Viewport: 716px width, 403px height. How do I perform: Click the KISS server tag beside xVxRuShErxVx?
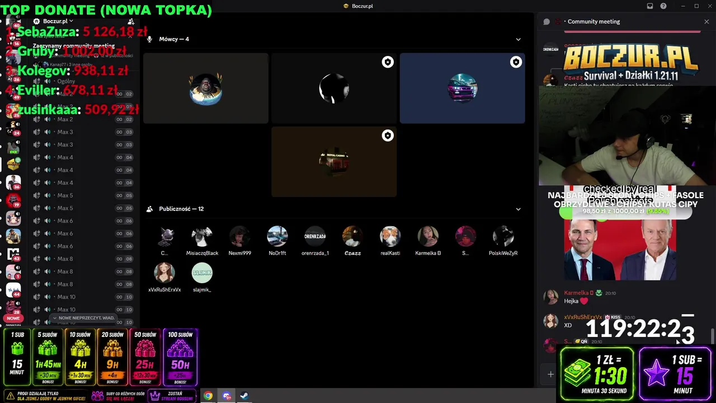pos(613,317)
